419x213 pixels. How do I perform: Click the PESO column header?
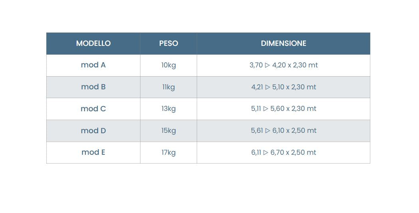click(x=169, y=43)
